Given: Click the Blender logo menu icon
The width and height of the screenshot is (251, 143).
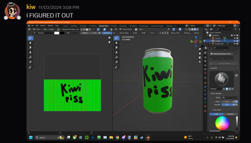Looking at the screenshot, I should point(29,26).
